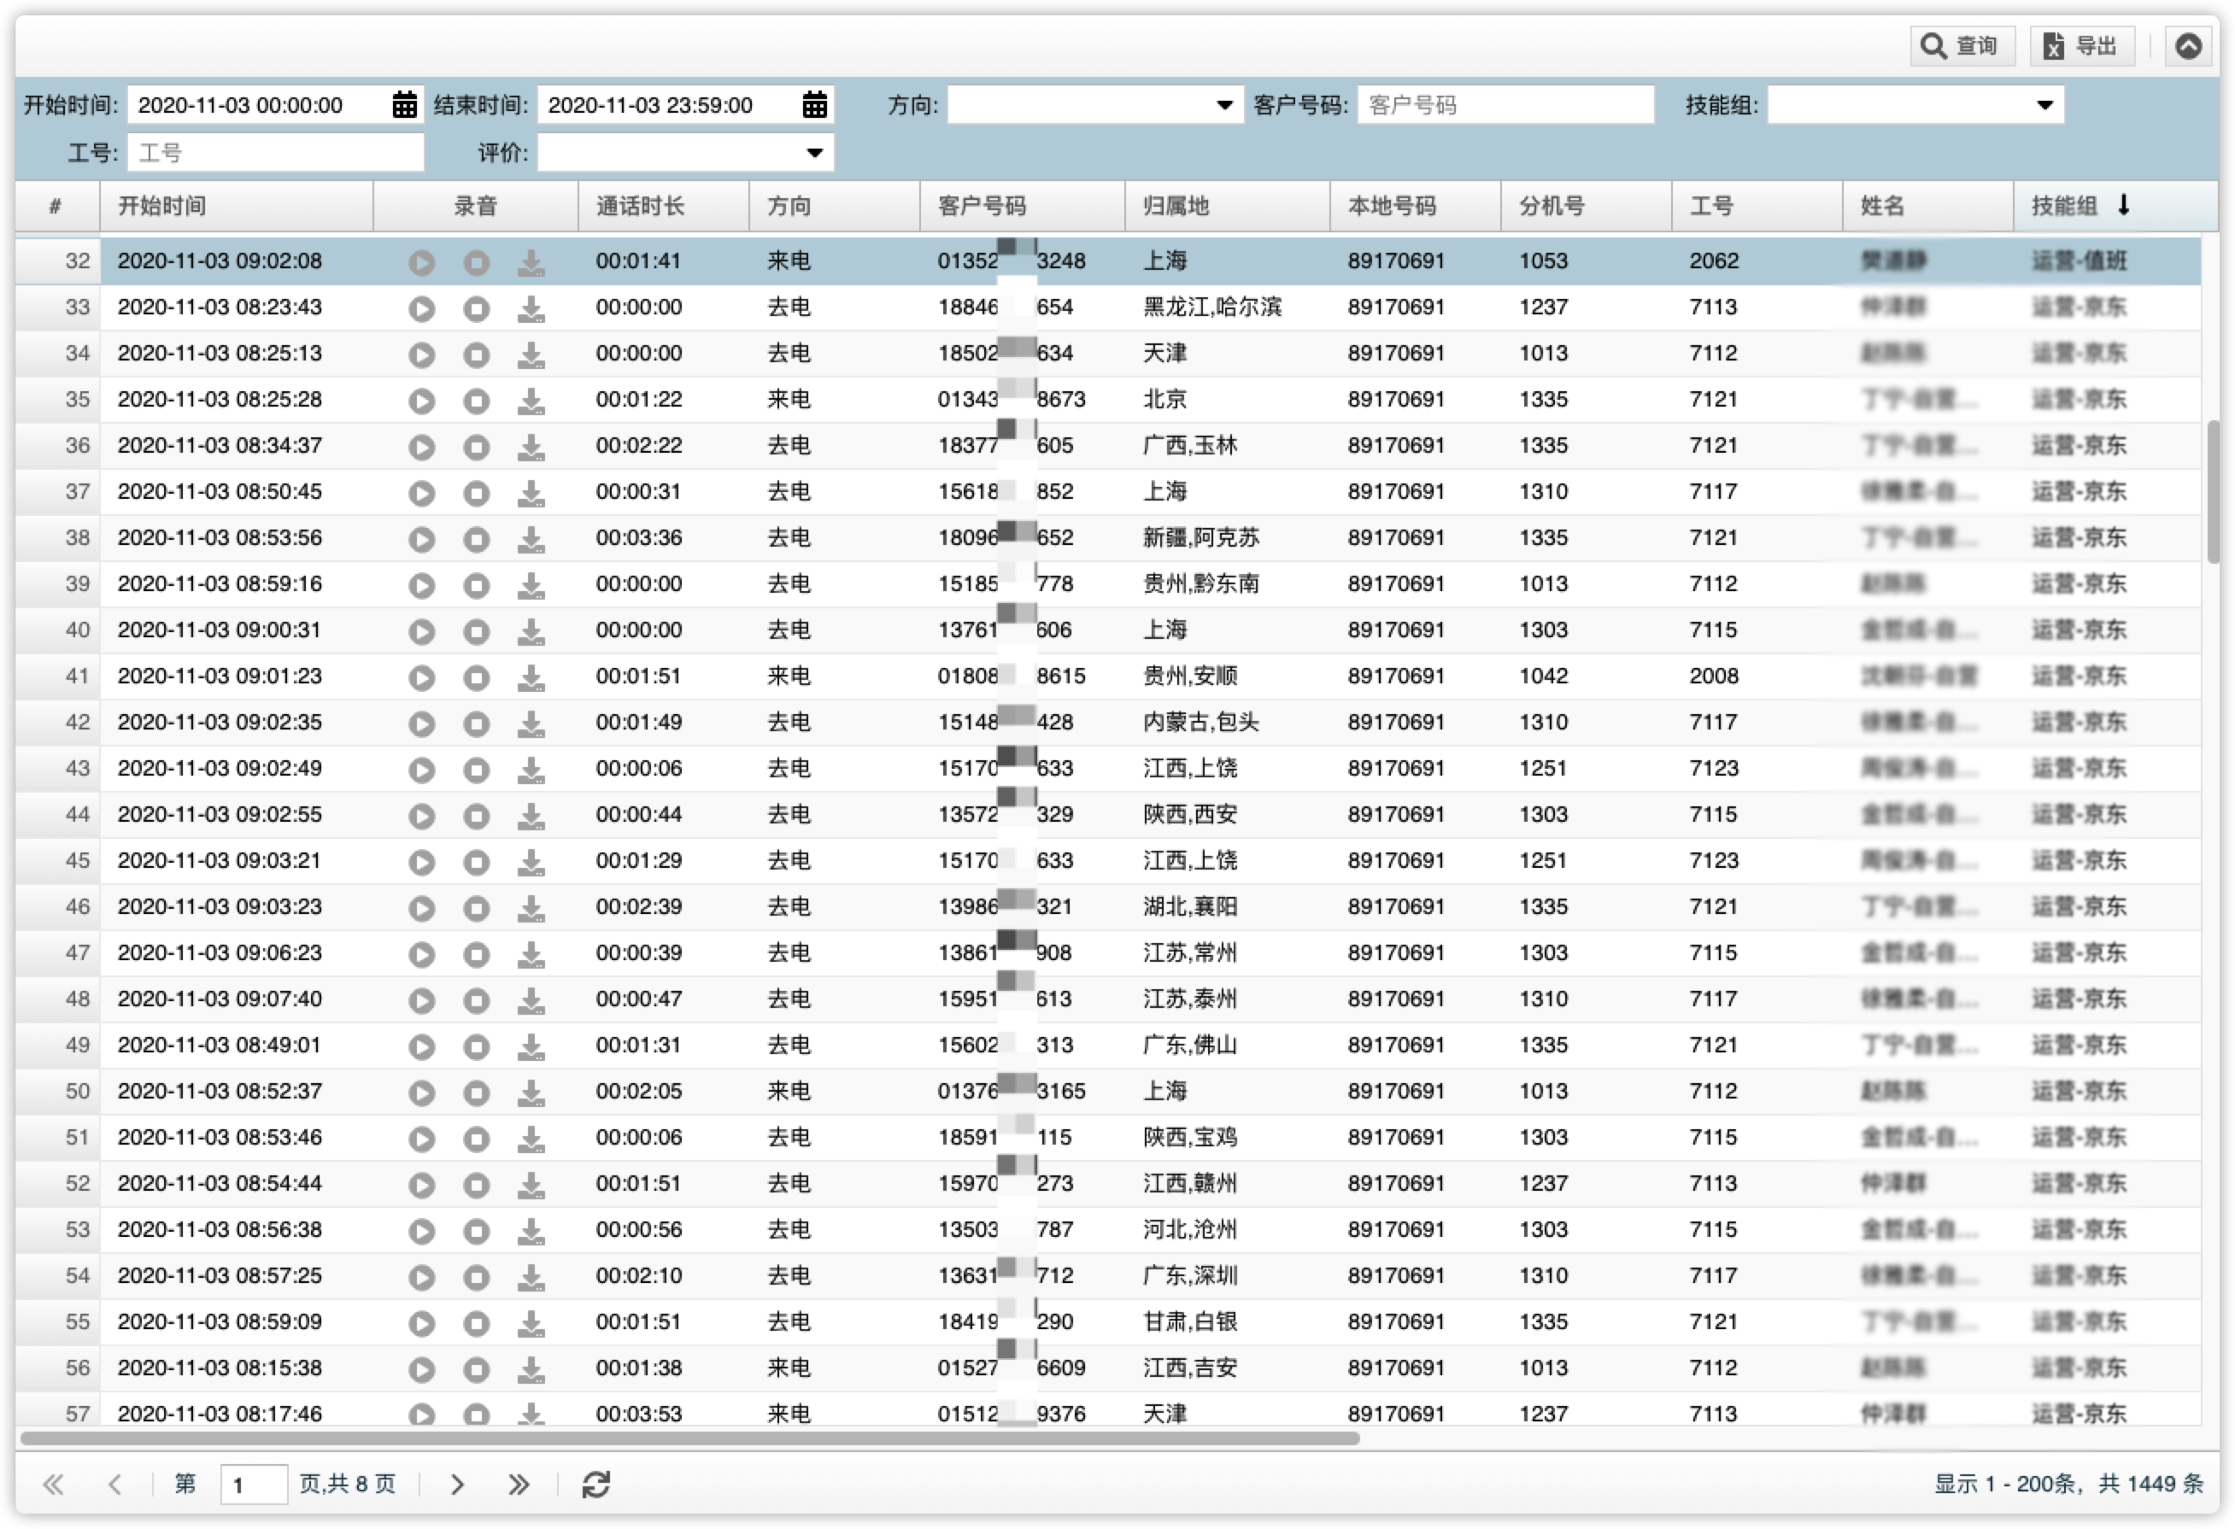Click the 黑龙江,哈尔滨 location cell

tap(1212, 308)
